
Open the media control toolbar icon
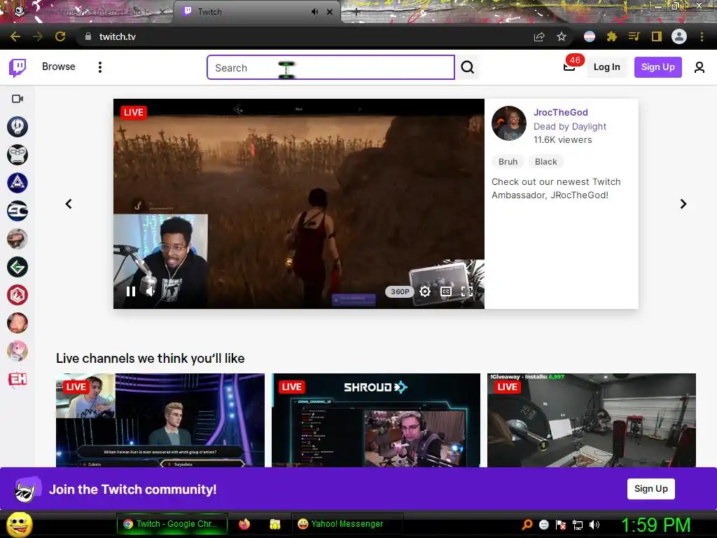(634, 36)
